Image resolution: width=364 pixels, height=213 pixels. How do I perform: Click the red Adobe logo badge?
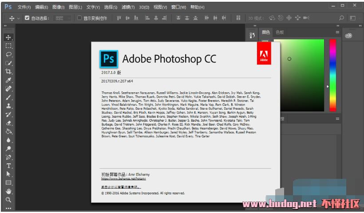[x=264, y=53]
